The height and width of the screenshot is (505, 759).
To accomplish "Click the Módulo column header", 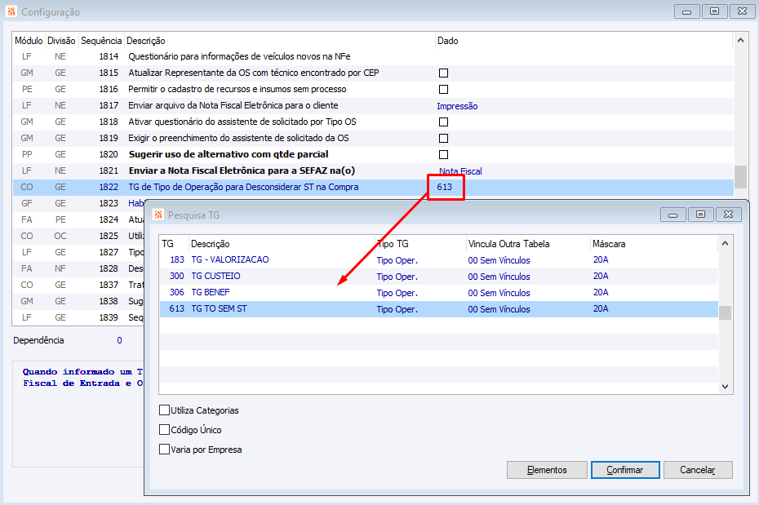I will click(29, 41).
